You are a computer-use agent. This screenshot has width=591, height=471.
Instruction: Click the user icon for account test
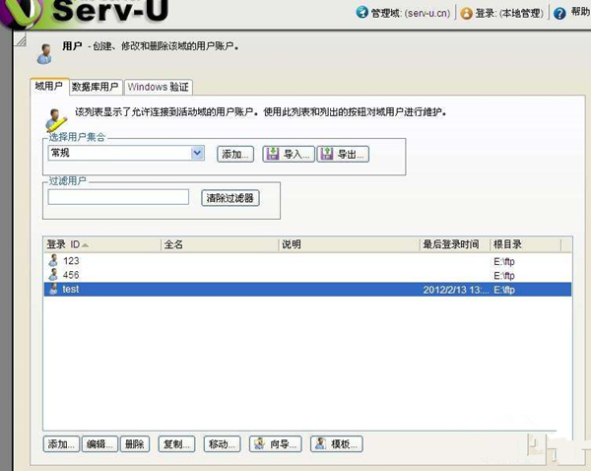click(x=53, y=289)
